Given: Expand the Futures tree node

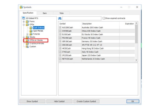Looking at the screenshot, I should tap(27, 34).
